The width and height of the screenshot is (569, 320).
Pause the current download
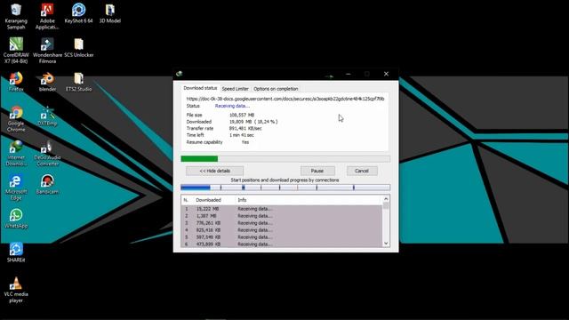coord(317,171)
